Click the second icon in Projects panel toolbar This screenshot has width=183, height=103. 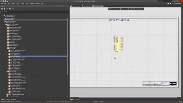[x=5, y=9]
